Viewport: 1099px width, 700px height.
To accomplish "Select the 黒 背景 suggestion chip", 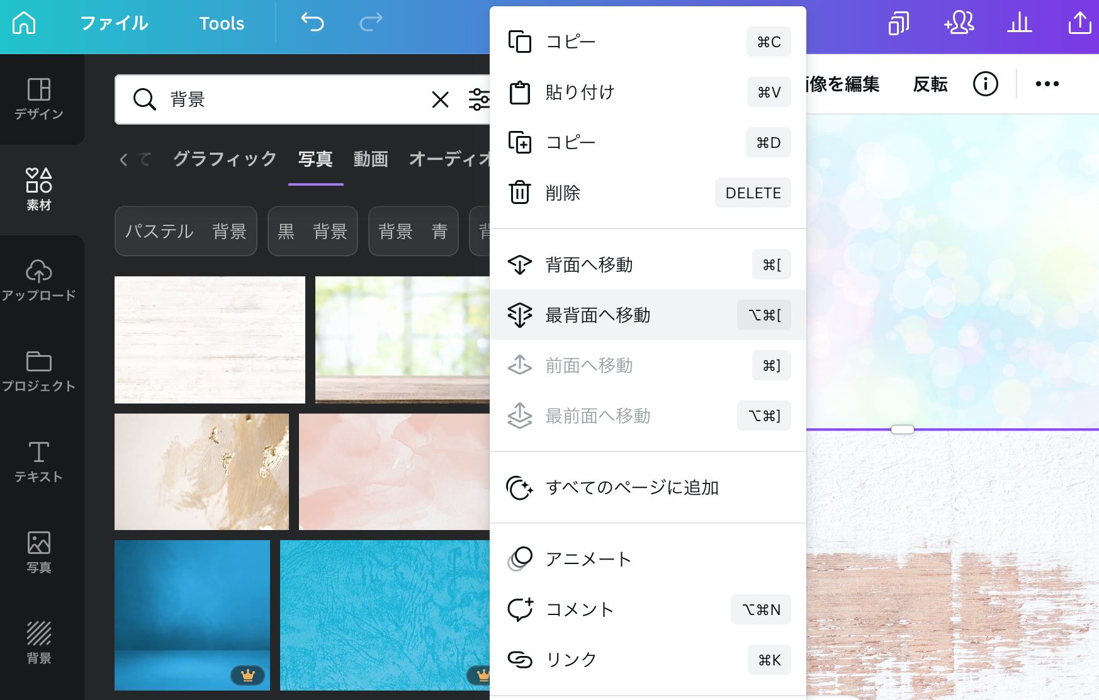I will tap(313, 231).
